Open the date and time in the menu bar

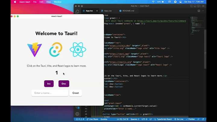pos(194,2)
